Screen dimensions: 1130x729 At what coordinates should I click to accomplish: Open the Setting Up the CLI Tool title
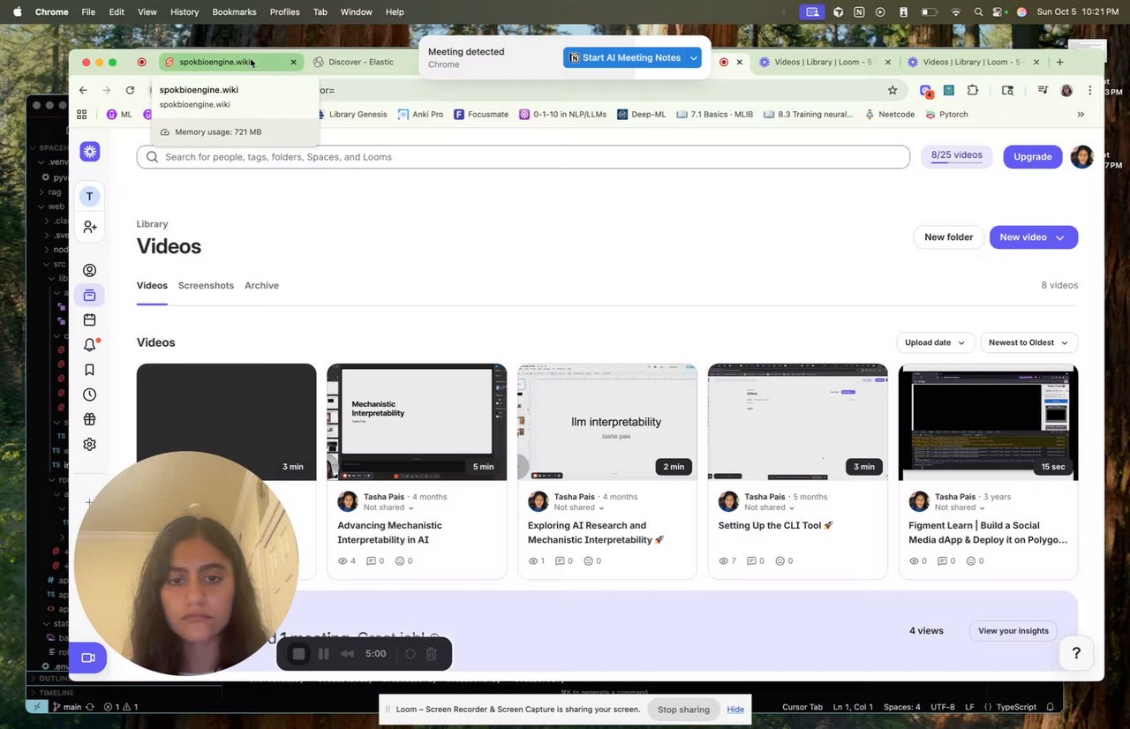(x=776, y=525)
